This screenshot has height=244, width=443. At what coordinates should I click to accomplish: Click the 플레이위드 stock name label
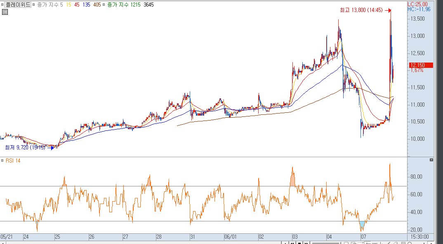[18, 5]
